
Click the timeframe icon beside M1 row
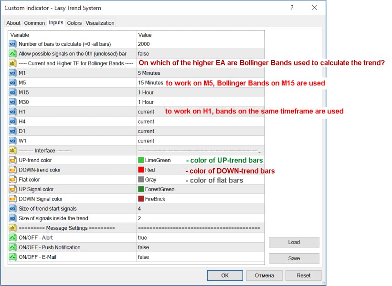tap(13, 73)
